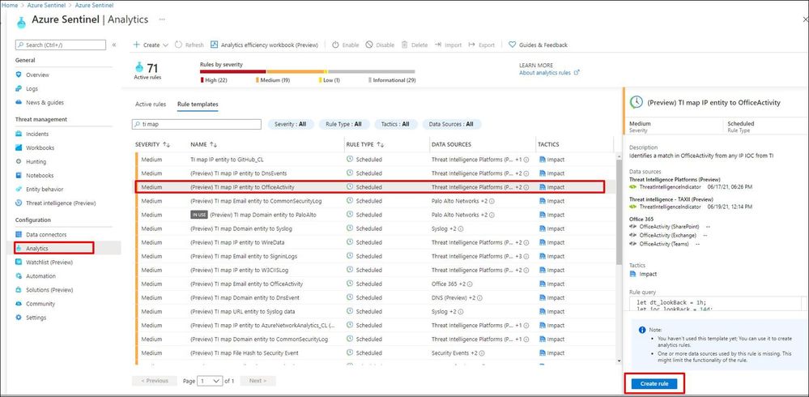The width and height of the screenshot is (809, 397).
Task: Collapse the sidebar with double chevron
Action: [114, 45]
